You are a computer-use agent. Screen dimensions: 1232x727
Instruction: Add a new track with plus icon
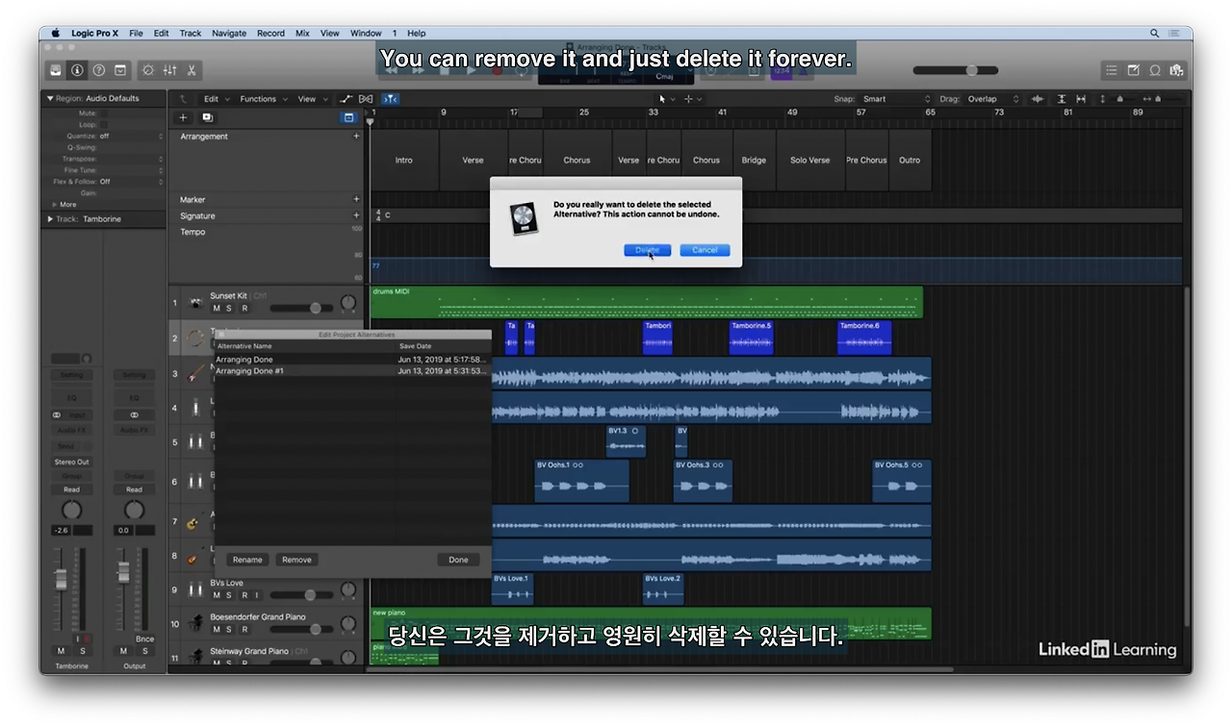coord(184,117)
